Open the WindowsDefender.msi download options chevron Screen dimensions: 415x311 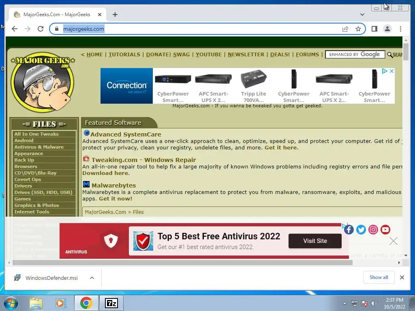pos(92,278)
